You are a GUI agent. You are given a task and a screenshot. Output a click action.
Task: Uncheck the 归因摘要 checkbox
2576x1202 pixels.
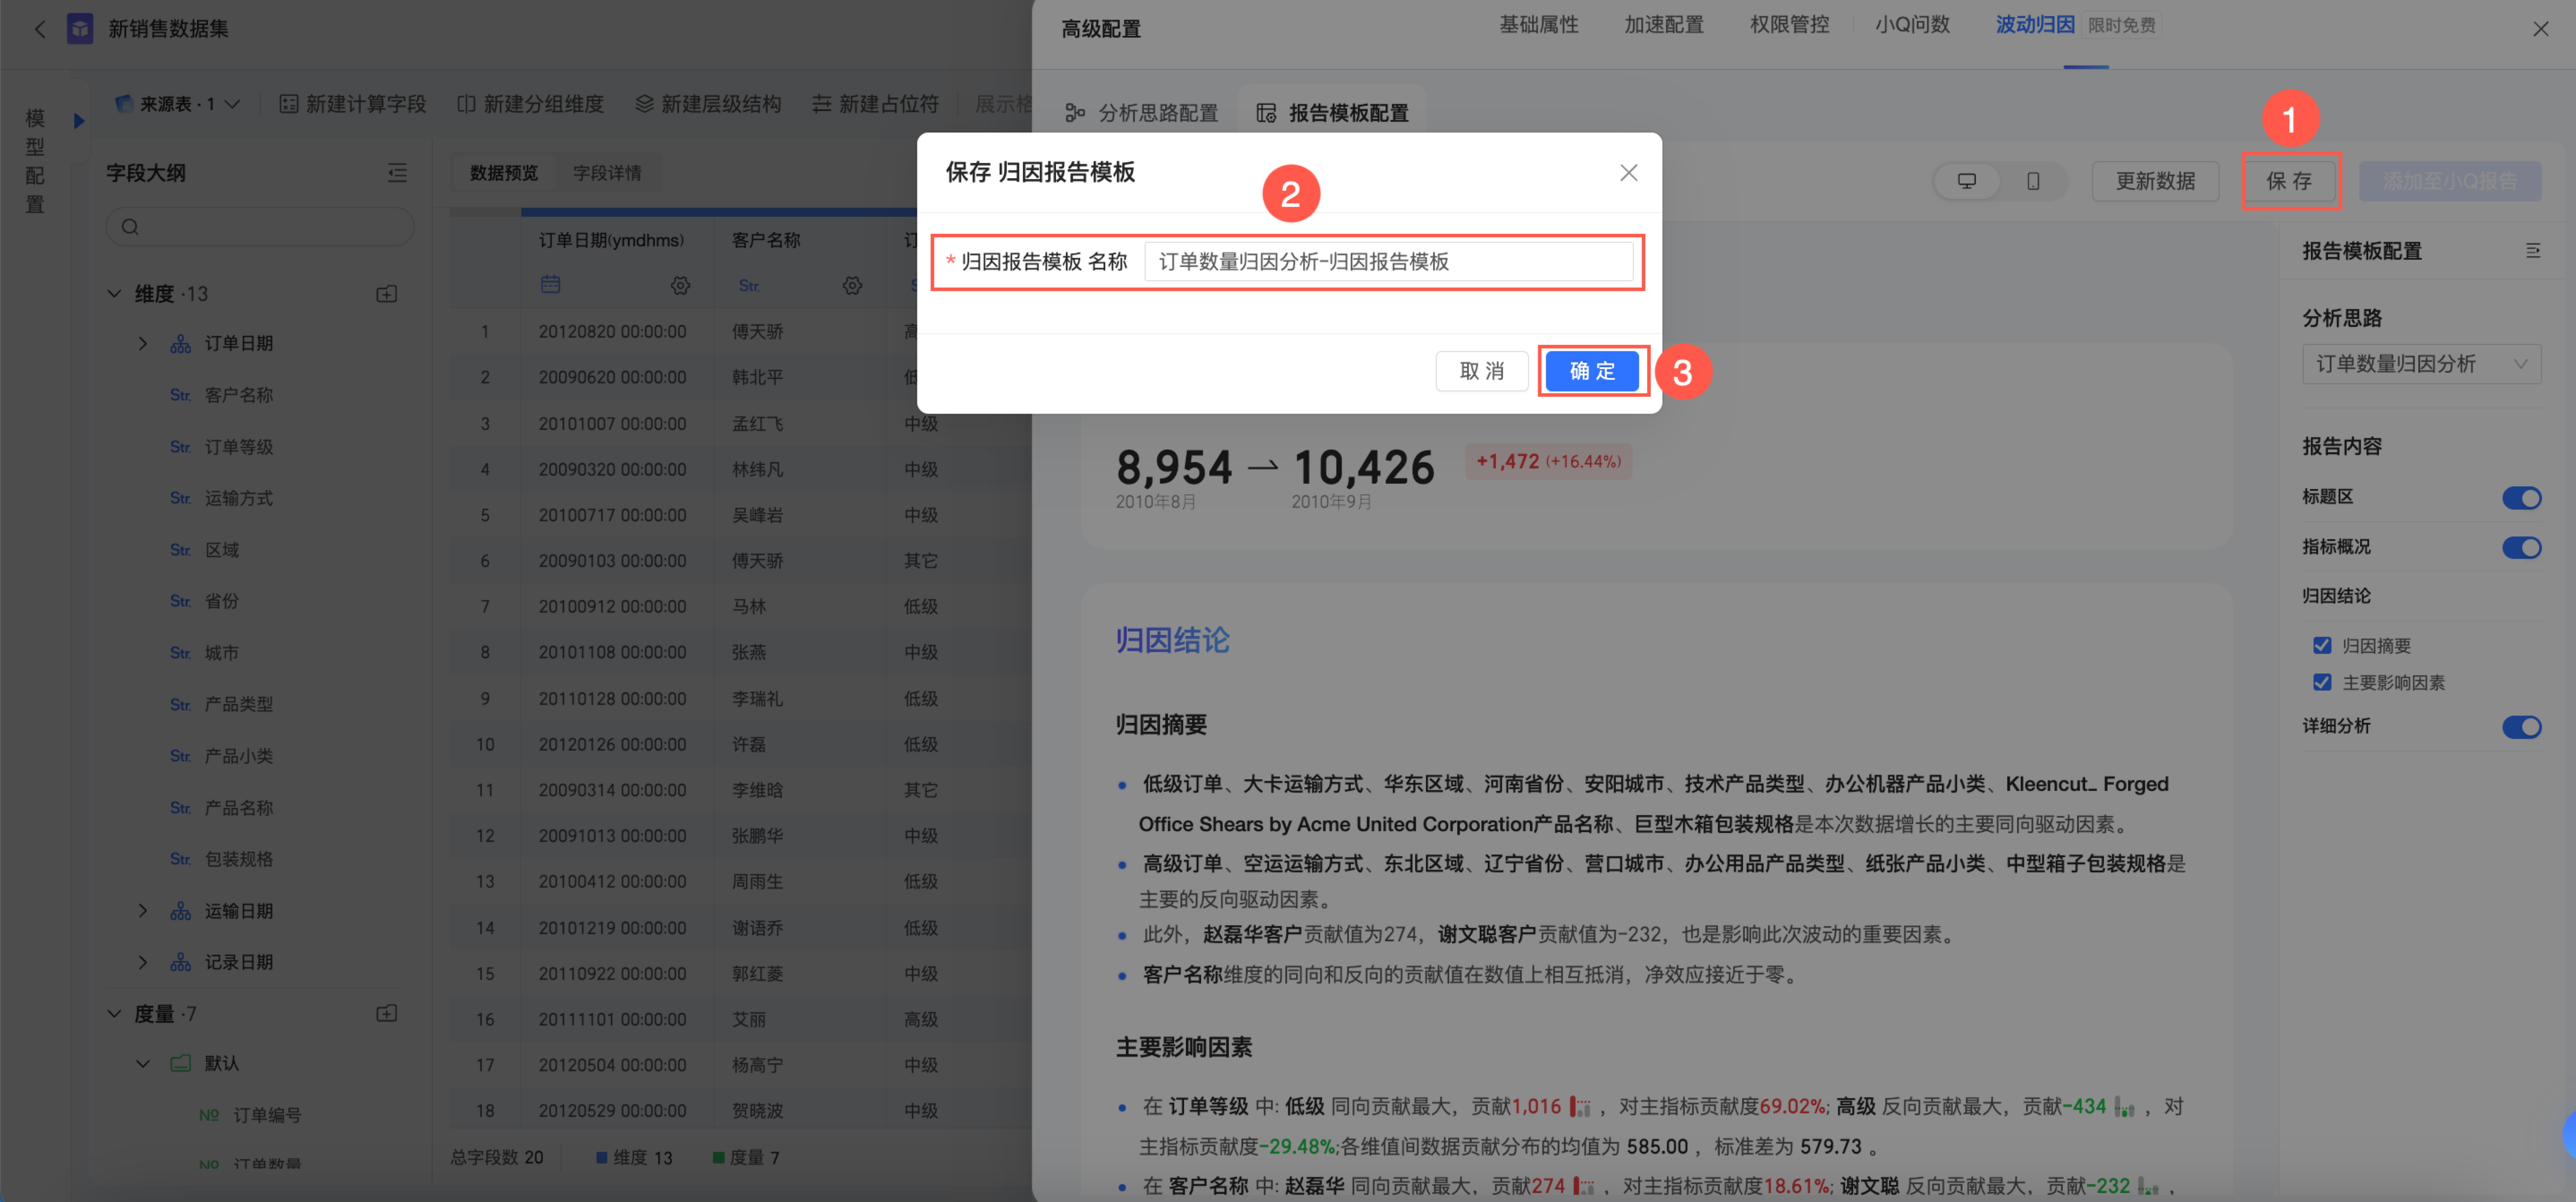[x=2322, y=646]
